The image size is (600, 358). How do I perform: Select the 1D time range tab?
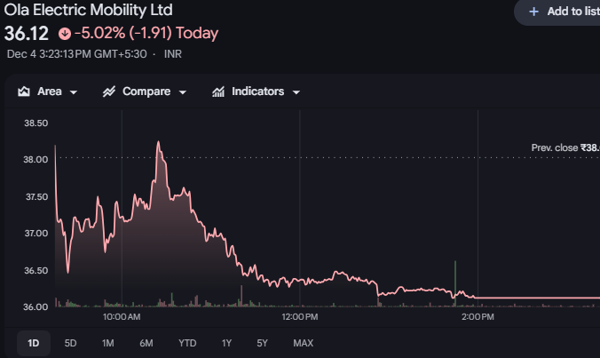pos(33,343)
